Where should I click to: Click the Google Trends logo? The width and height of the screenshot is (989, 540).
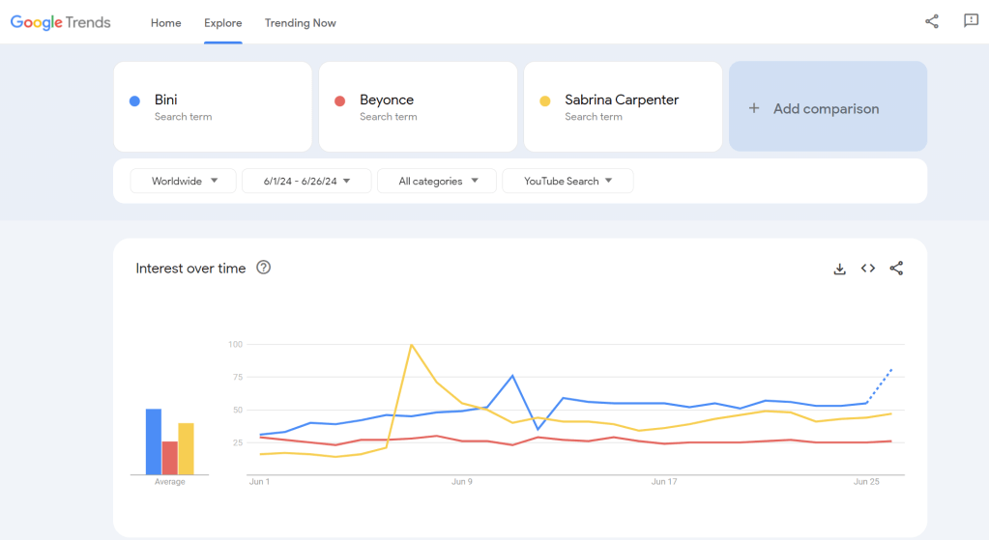[61, 22]
